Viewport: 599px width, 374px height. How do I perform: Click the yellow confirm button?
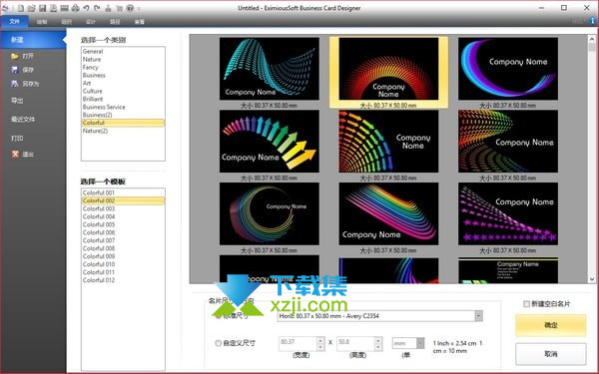click(x=550, y=325)
